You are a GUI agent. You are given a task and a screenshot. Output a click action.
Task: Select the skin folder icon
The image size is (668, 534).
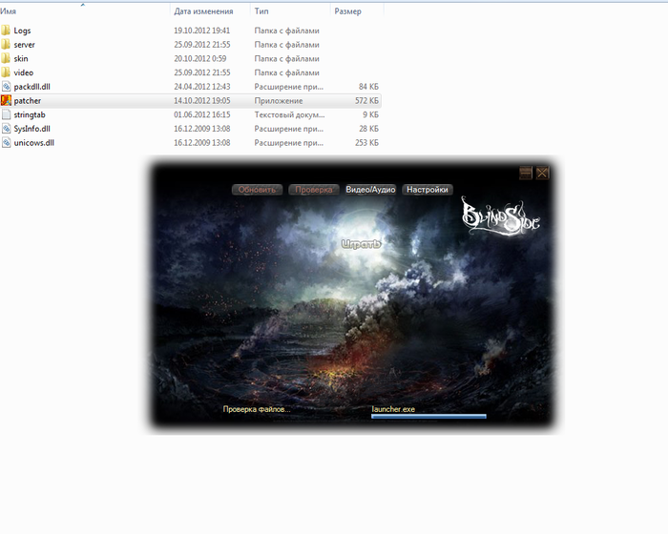6,58
